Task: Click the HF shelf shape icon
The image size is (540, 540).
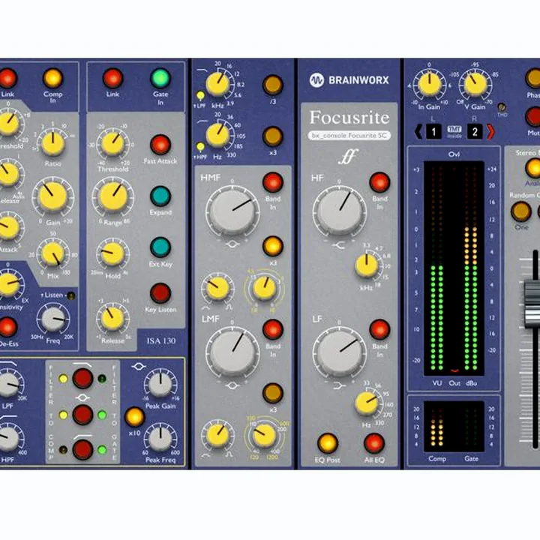Action: coord(338,245)
